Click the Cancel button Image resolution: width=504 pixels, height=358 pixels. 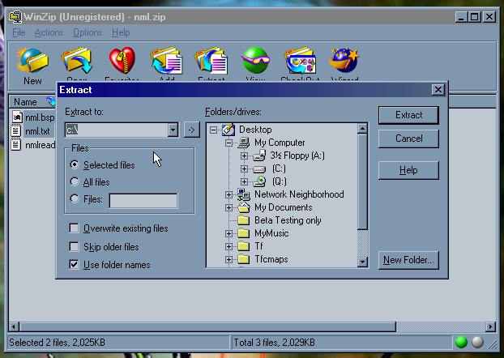[408, 139]
